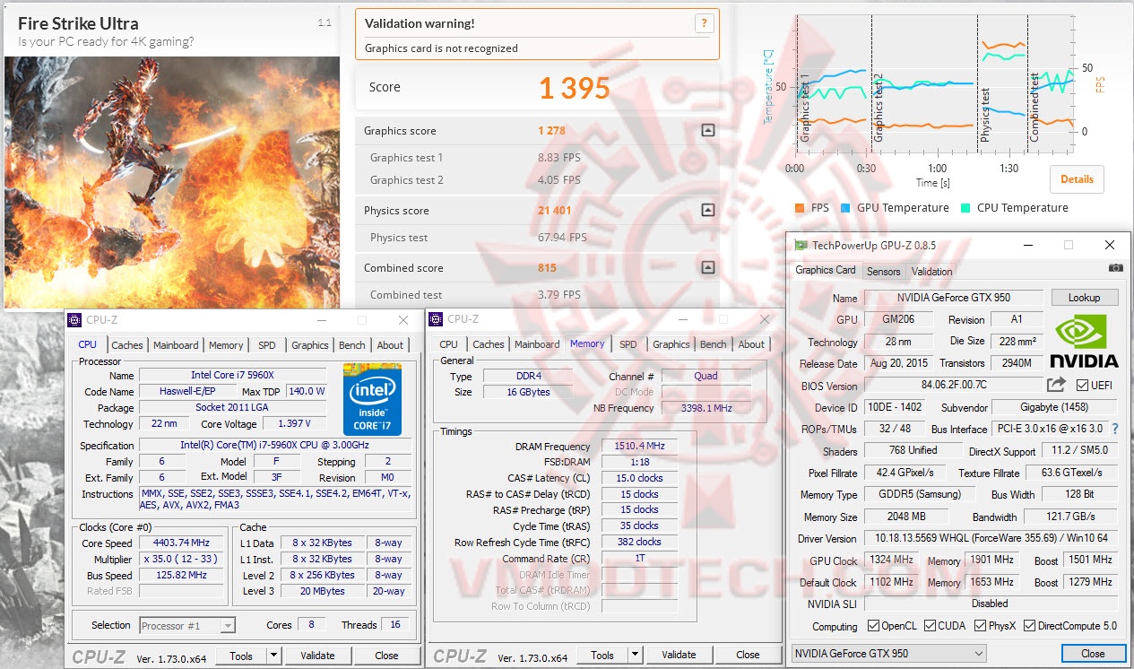Image resolution: width=1134 pixels, height=669 pixels.
Task: Click the CPU Temperature teal legend swatch
Action: pos(965,208)
